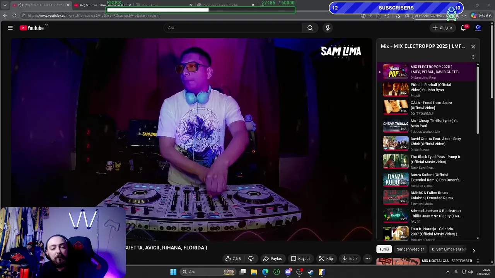Open Steam from the taskbar
The height and width of the screenshot is (278, 495).
(x=310, y=272)
